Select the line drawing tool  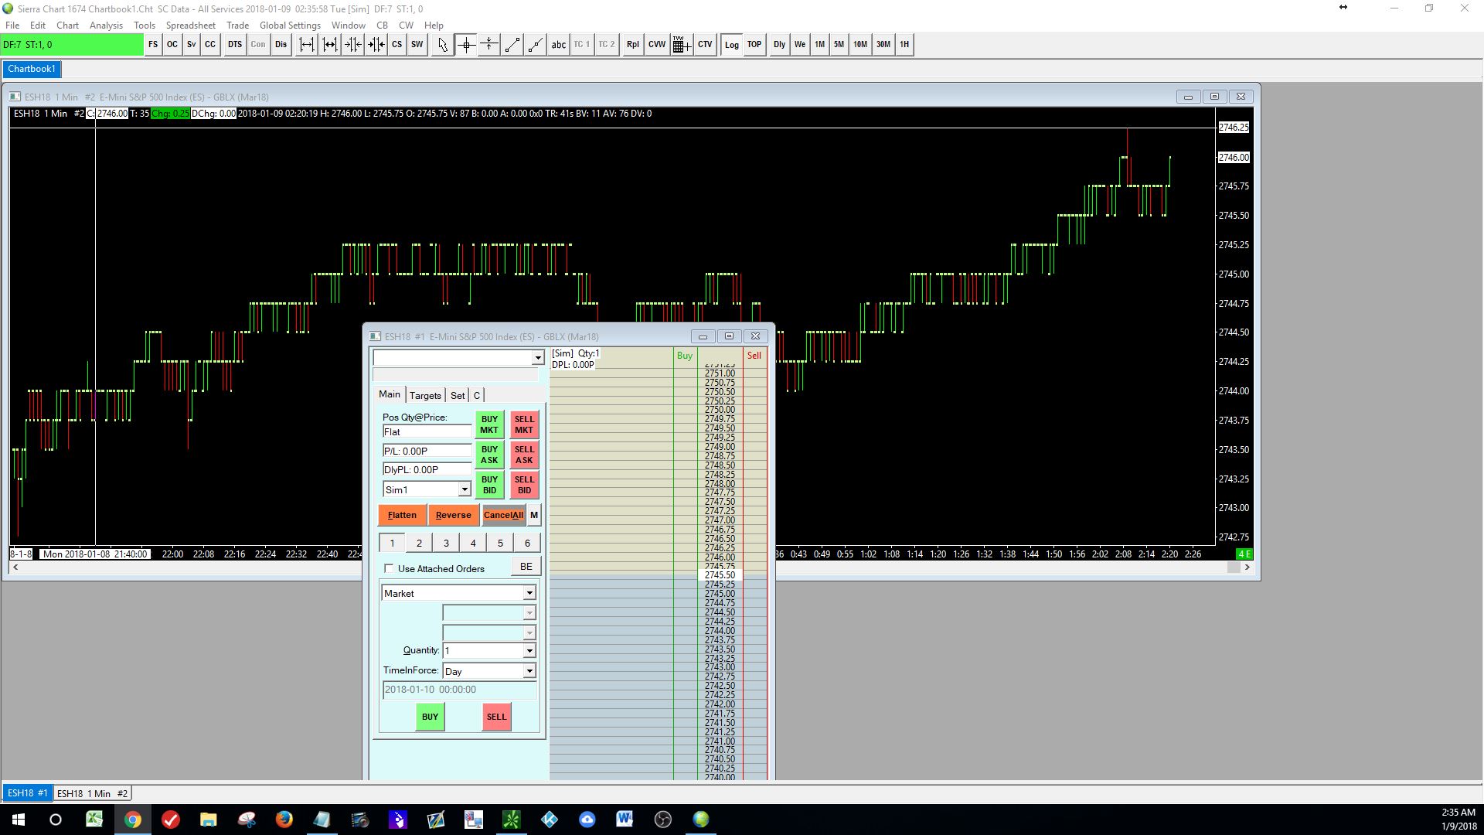[512, 45]
